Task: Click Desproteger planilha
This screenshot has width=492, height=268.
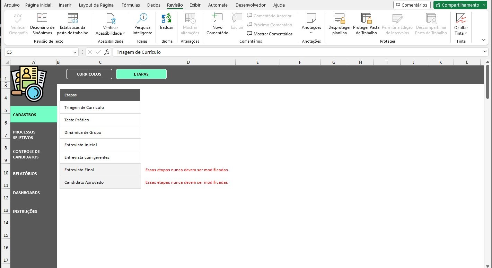Action: pos(340,24)
